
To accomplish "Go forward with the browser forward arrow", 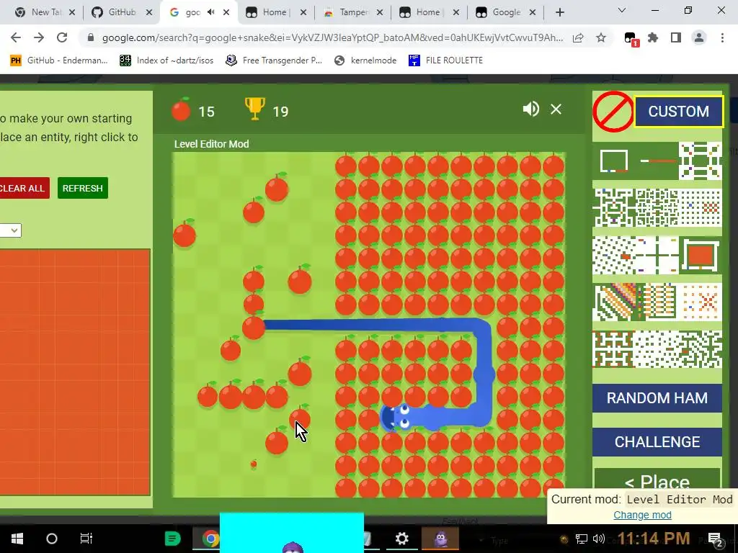I will click(39, 37).
